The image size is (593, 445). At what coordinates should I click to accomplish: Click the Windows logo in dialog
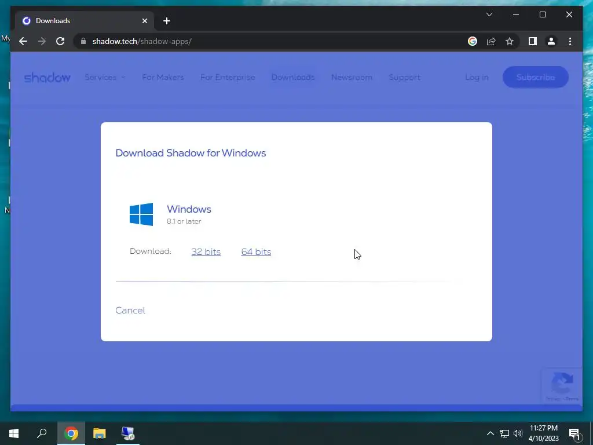pyautogui.click(x=141, y=214)
